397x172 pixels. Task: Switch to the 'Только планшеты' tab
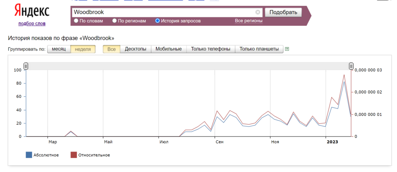point(259,49)
